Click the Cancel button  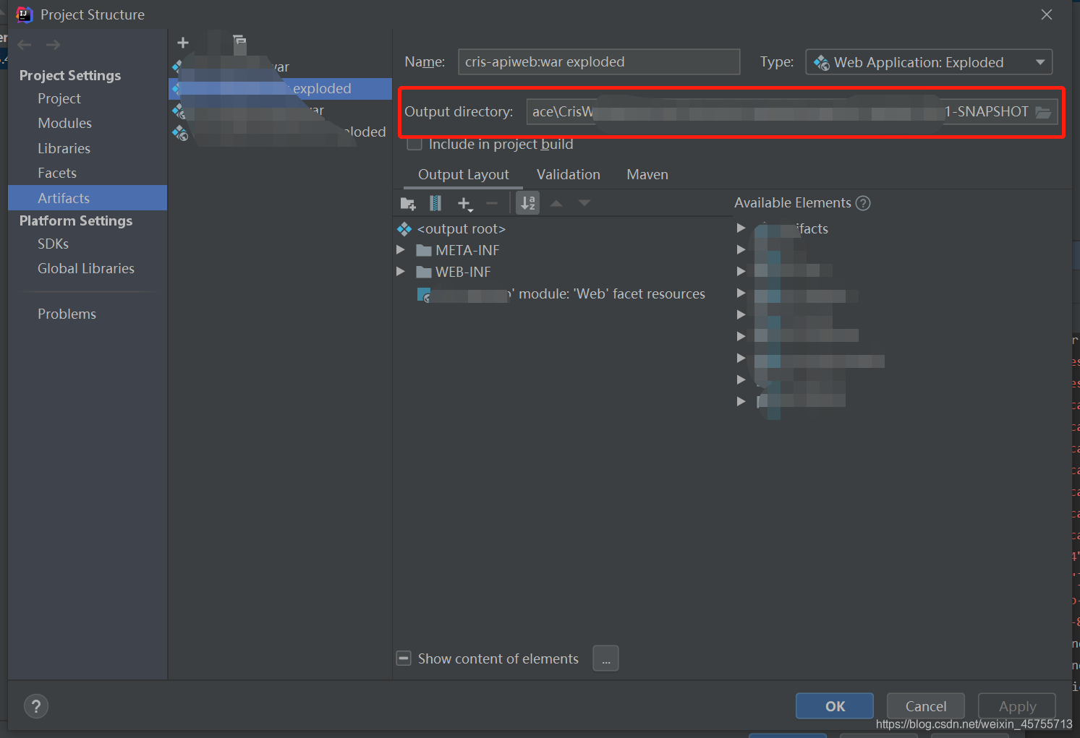(926, 706)
